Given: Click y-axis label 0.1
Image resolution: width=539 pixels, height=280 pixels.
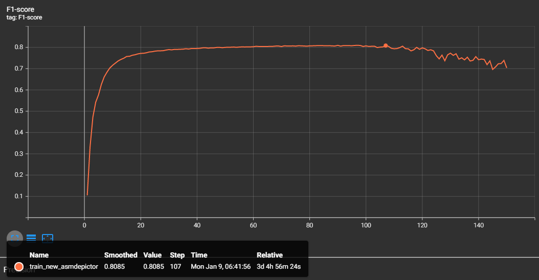Looking at the screenshot, I should 19,196.
